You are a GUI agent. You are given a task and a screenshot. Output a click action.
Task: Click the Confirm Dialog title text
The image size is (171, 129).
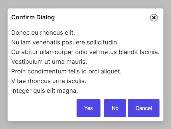(x=33, y=18)
